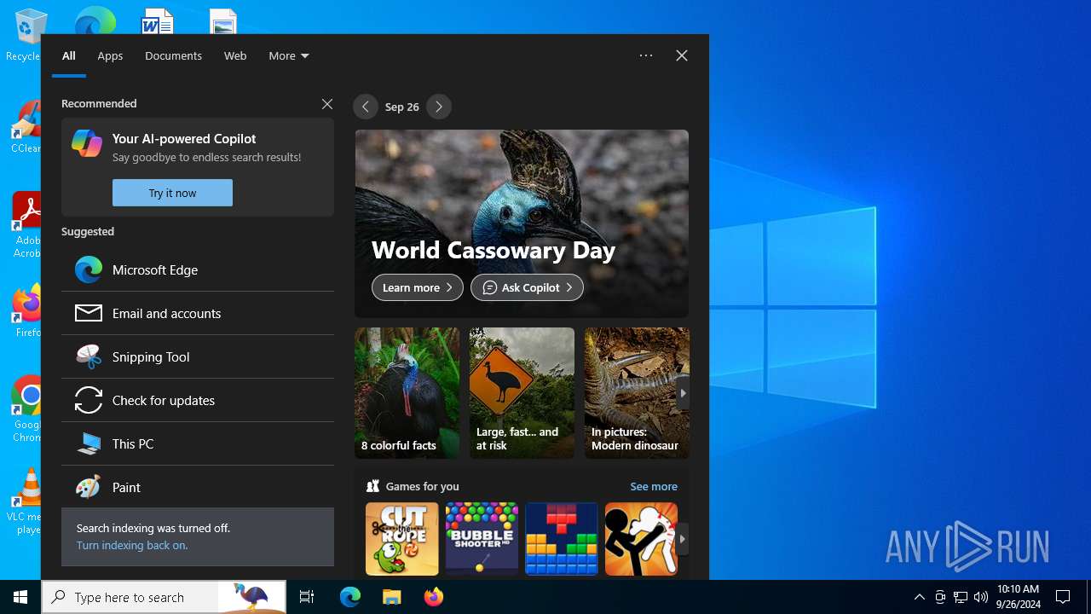This screenshot has width=1091, height=614.
Task: Open See more games link
Action: [x=654, y=486]
